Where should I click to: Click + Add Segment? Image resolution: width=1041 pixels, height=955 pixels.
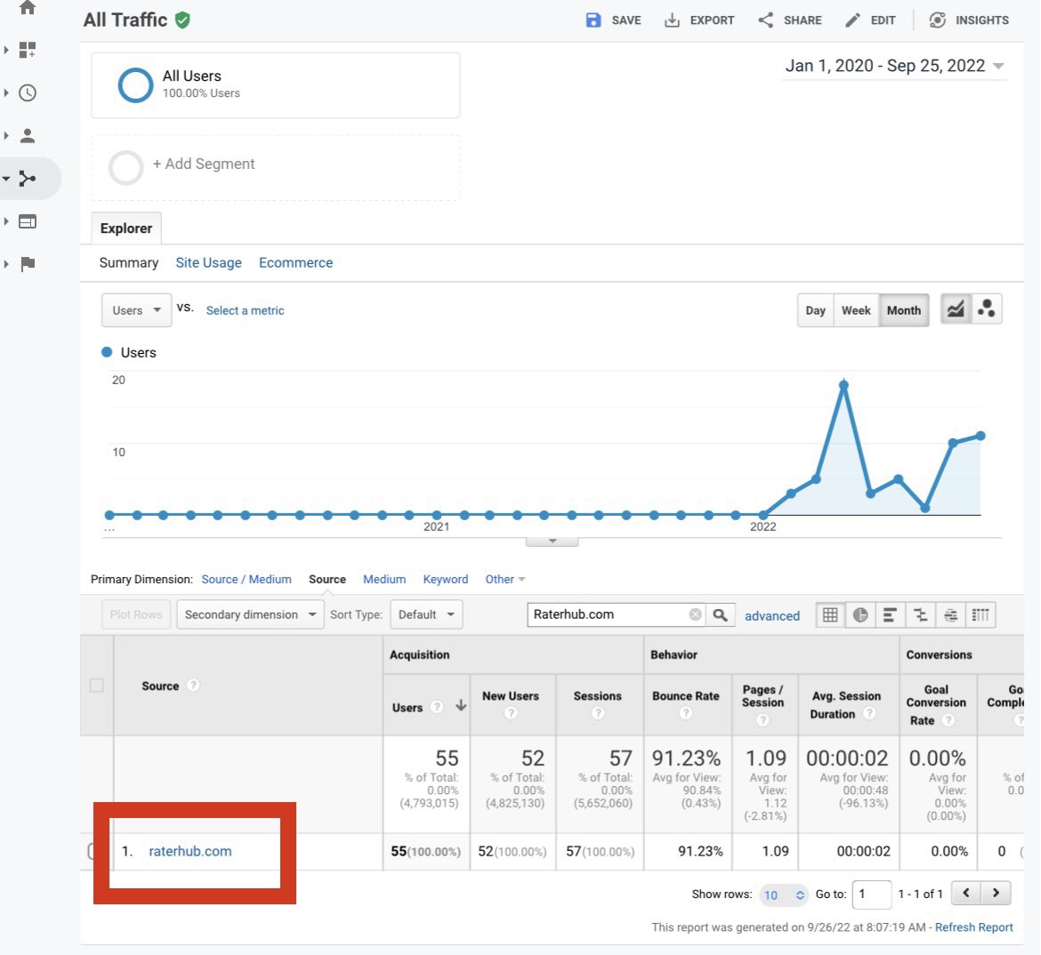click(x=275, y=168)
